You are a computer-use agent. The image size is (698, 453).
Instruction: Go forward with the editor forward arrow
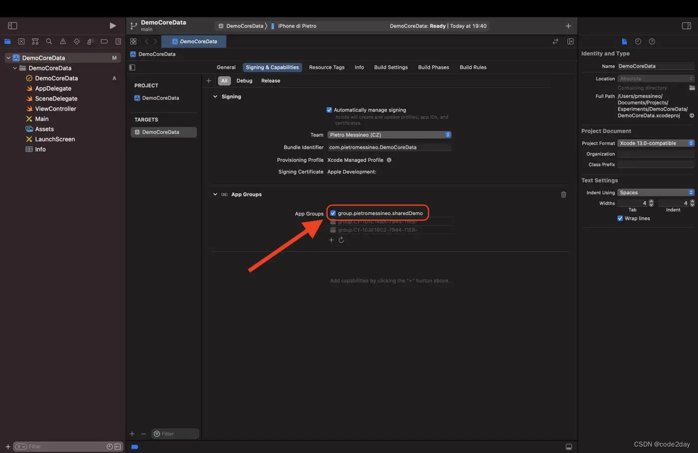(156, 41)
